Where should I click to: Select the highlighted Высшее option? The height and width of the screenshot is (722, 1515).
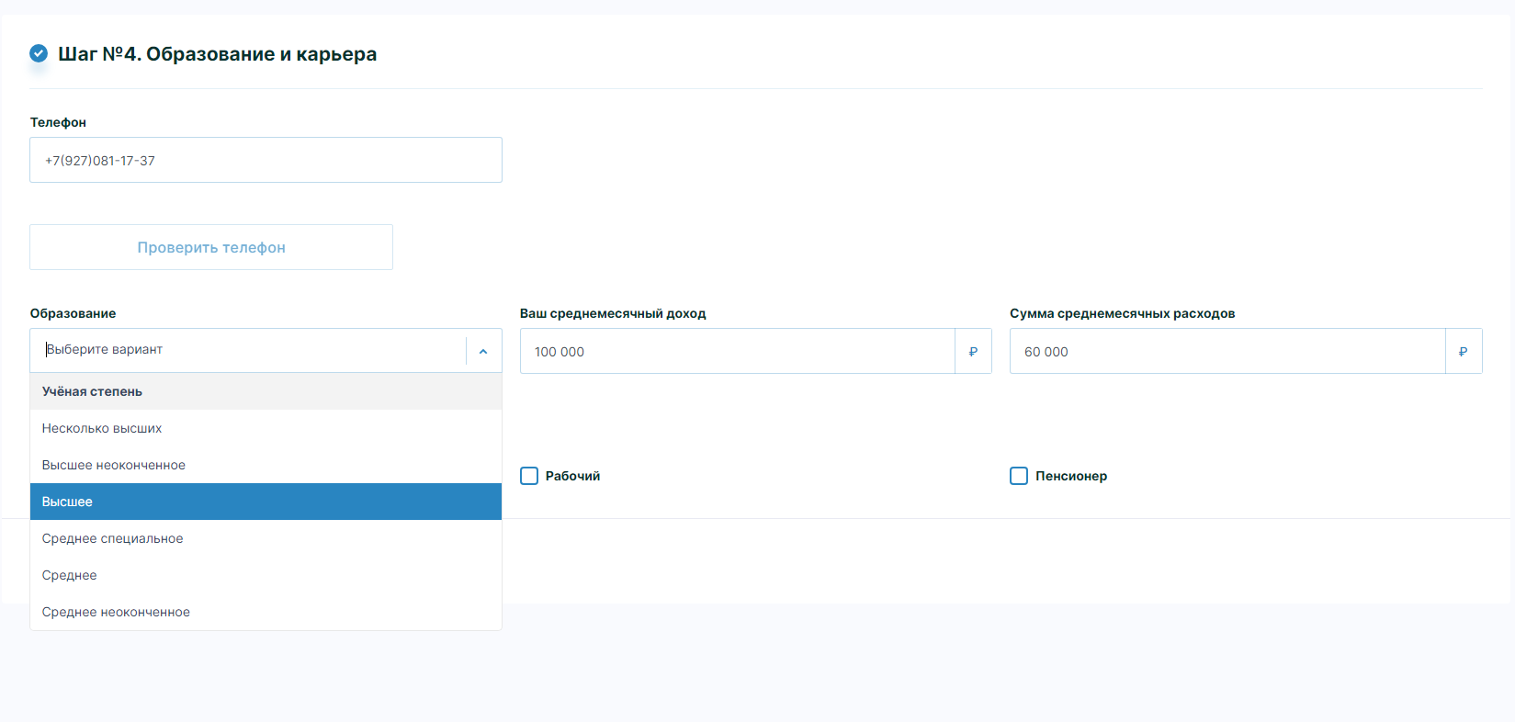coord(67,502)
